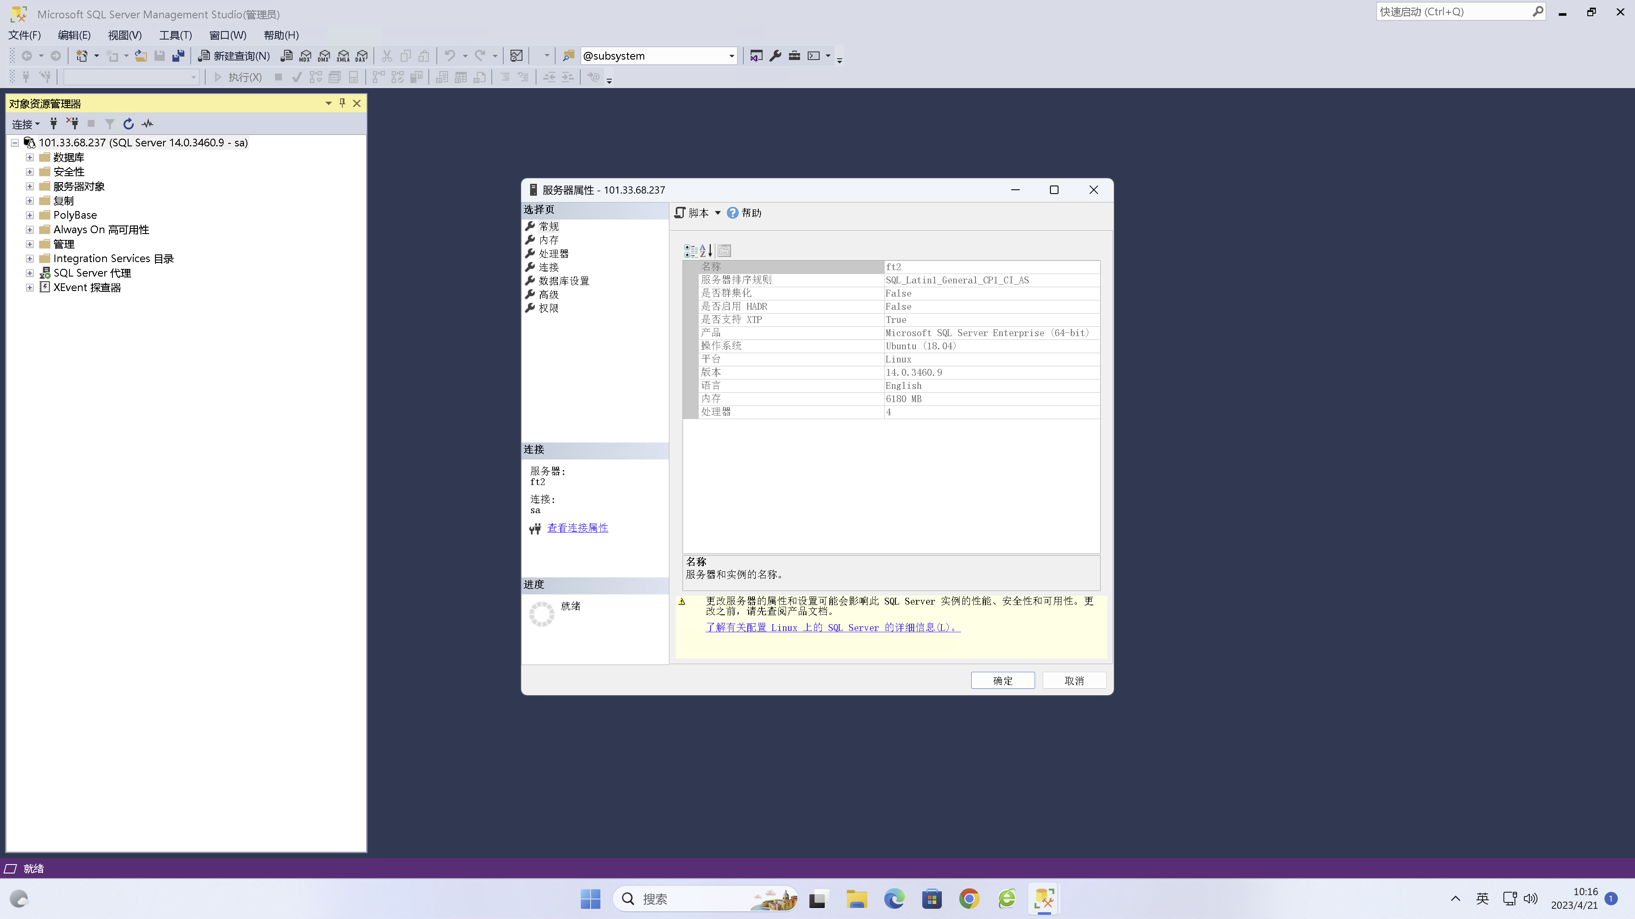Screen dimensions: 1635x919
Task: Click the Save All icon
Action: click(178, 56)
